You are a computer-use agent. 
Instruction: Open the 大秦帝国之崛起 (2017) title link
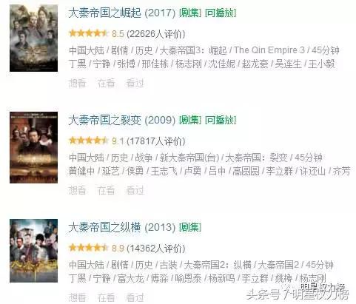[x=122, y=13]
